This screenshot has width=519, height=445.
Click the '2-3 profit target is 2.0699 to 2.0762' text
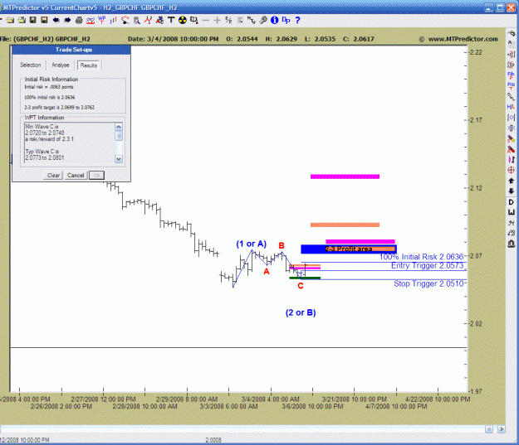coord(59,108)
